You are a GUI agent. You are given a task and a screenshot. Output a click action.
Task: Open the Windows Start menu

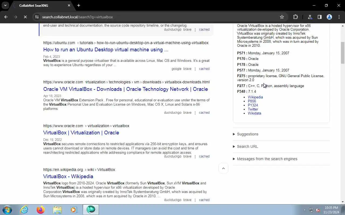click(x=7, y=210)
